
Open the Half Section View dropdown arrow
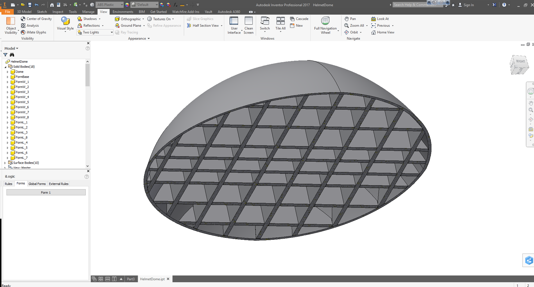[x=221, y=26]
